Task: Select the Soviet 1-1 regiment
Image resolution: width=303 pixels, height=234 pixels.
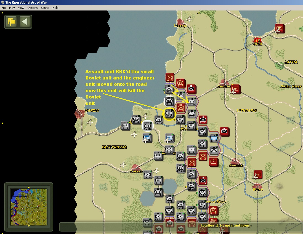Action: click(x=203, y=120)
